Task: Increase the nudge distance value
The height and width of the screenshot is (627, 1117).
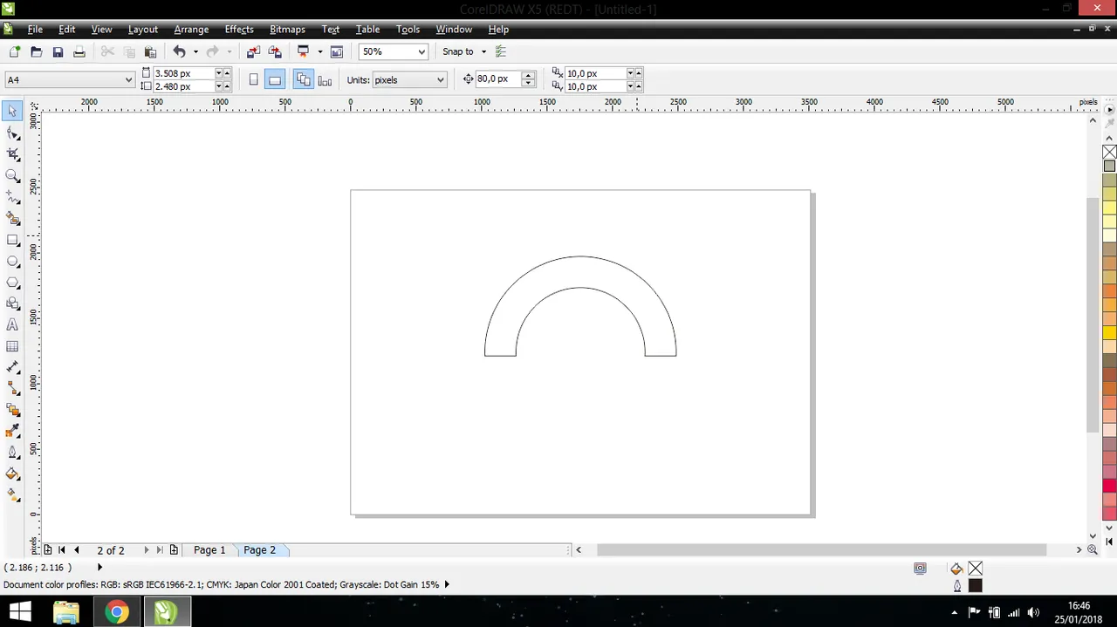Action: tap(529, 75)
